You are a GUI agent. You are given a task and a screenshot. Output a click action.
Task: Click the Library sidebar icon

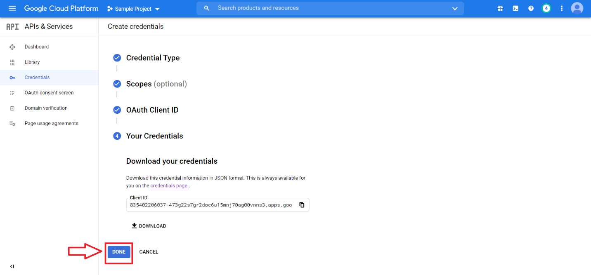tap(12, 62)
